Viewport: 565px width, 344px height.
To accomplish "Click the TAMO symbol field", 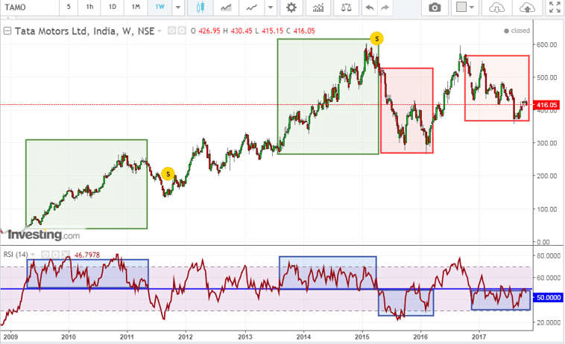I will click(x=29, y=7).
